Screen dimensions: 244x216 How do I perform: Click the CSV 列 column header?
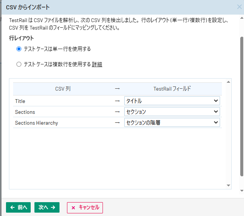(62, 89)
